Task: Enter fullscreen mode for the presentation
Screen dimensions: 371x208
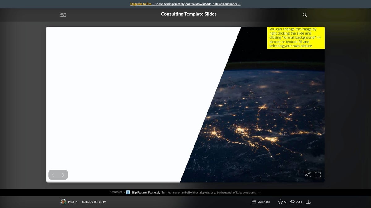Action: click(x=318, y=174)
